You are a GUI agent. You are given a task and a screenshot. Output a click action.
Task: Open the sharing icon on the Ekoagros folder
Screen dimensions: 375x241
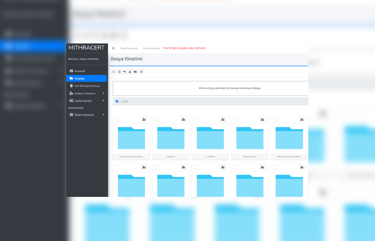click(183, 119)
